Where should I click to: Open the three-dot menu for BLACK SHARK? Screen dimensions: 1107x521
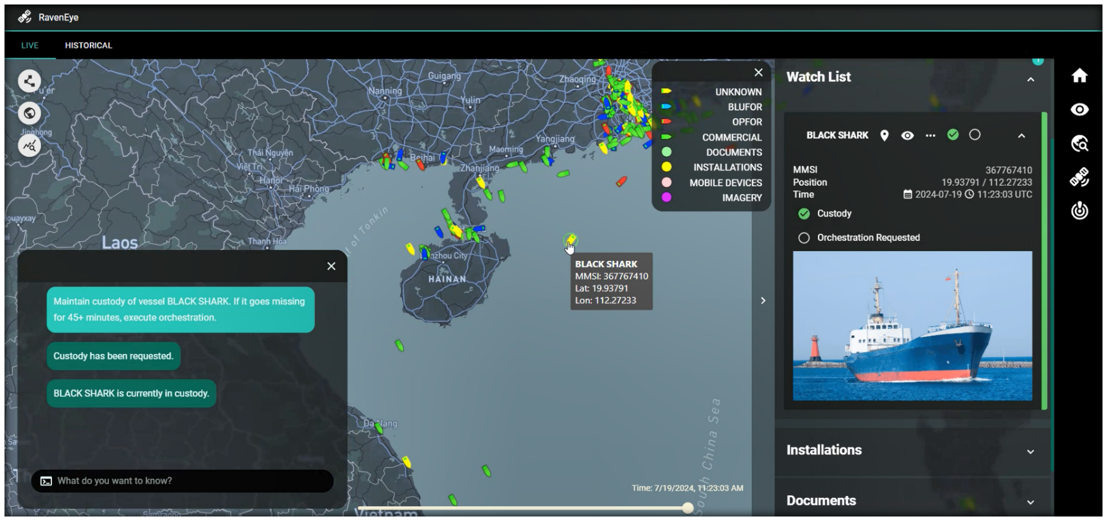tap(930, 136)
